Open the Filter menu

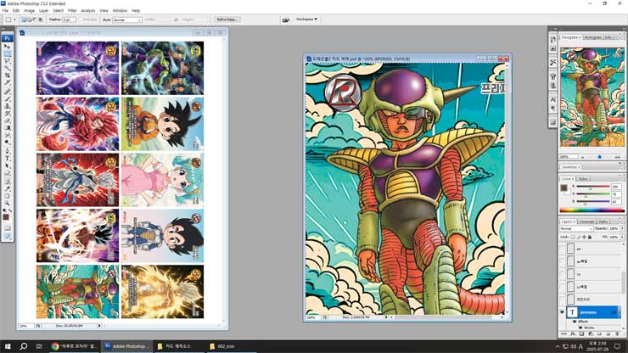(72, 10)
